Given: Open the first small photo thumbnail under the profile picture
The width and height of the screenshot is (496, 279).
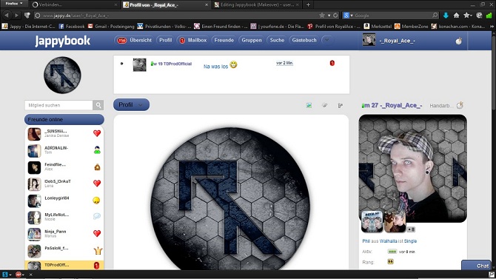Looking at the screenshot, I should (x=372, y=221).
